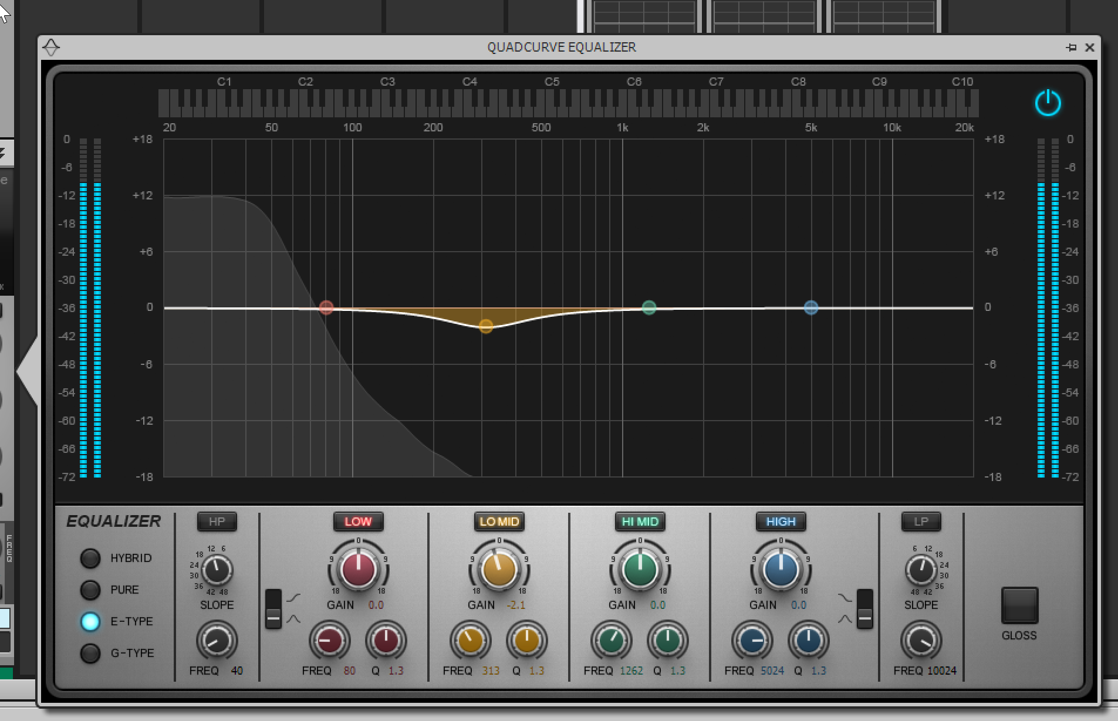Select the G-TYPE equalizer mode
The image size is (1118, 721).
[x=90, y=653]
